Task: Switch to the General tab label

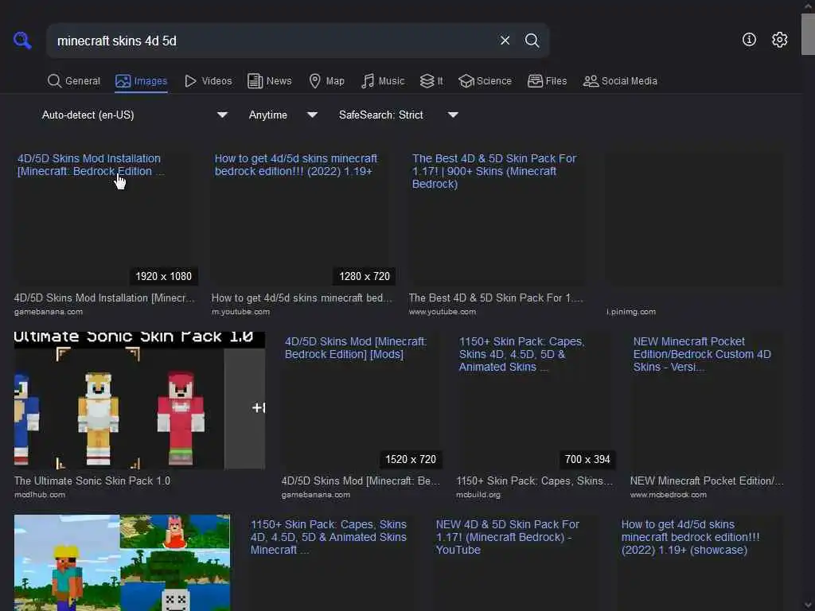Action: click(x=83, y=81)
